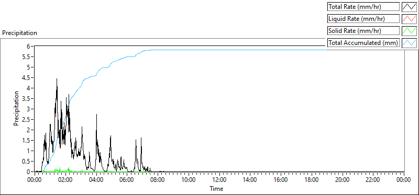Click the Time axis label
Image resolution: width=419 pixels, height=195 pixels.
point(216,189)
